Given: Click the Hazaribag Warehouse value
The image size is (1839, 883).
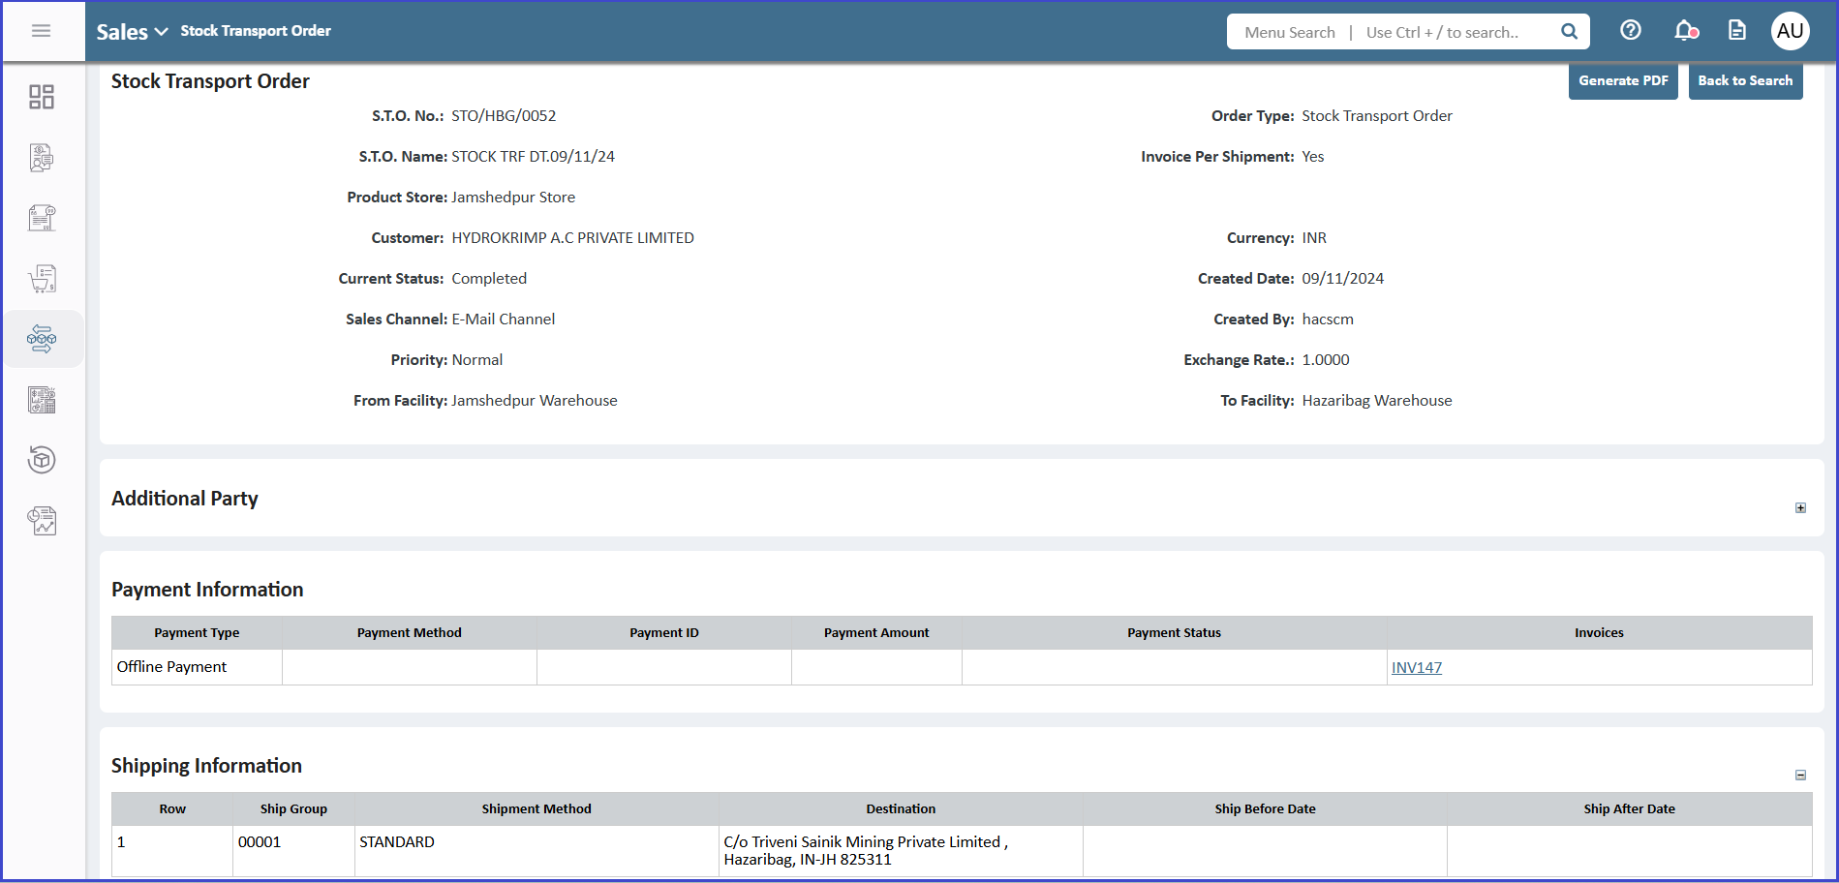Looking at the screenshot, I should point(1376,401).
